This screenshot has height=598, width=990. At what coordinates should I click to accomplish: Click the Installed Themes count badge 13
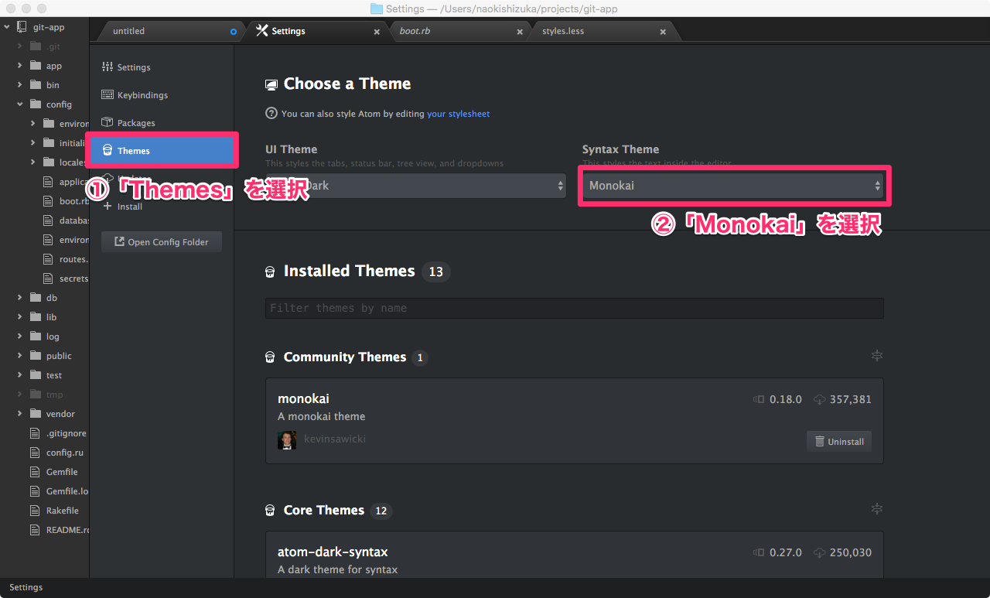(x=436, y=272)
